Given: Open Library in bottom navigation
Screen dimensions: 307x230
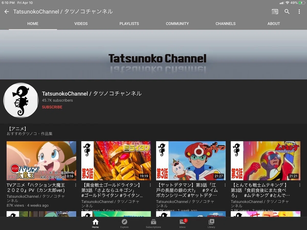Looking at the screenshot, I should [211, 224].
